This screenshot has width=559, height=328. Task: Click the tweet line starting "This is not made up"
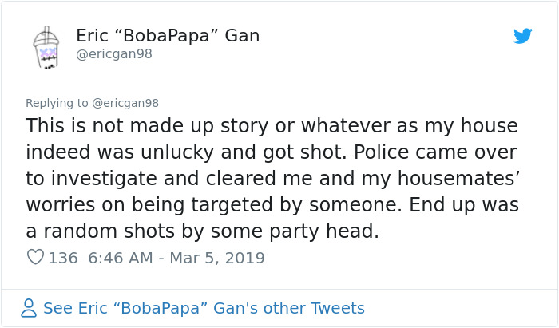pos(272,126)
